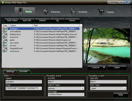Select the 'swf-worldview' row caption
This screenshot has width=132, height=101.
click(15, 31)
